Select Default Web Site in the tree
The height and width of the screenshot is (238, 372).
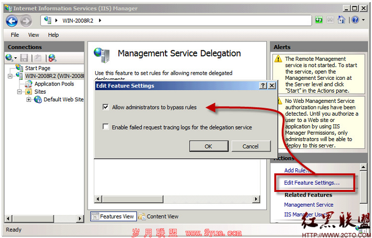tap(64, 99)
